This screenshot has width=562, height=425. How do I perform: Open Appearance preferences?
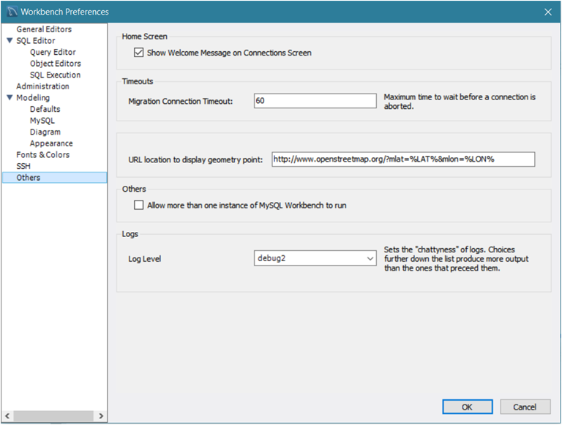point(51,143)
